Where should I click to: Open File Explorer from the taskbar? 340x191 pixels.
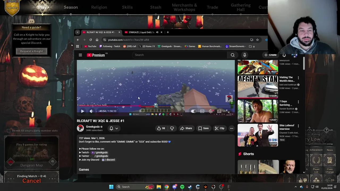[159, 187]
